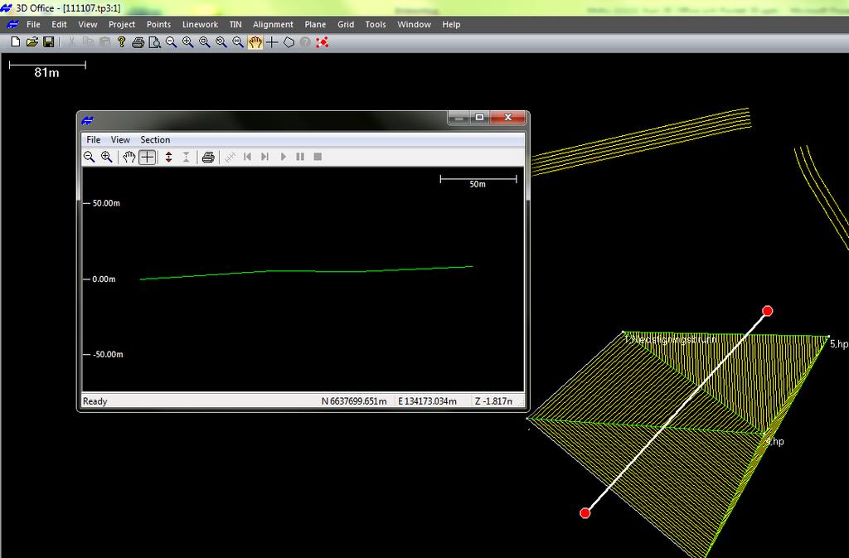This screenshot has height=558, width=849.
Task: Stop the section animation
Action: click(318, 157)
